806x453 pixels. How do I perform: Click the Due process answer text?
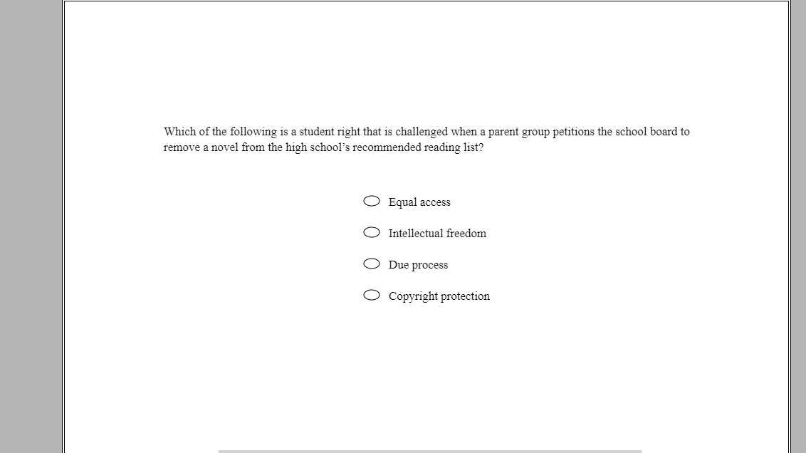click(418, 264)
